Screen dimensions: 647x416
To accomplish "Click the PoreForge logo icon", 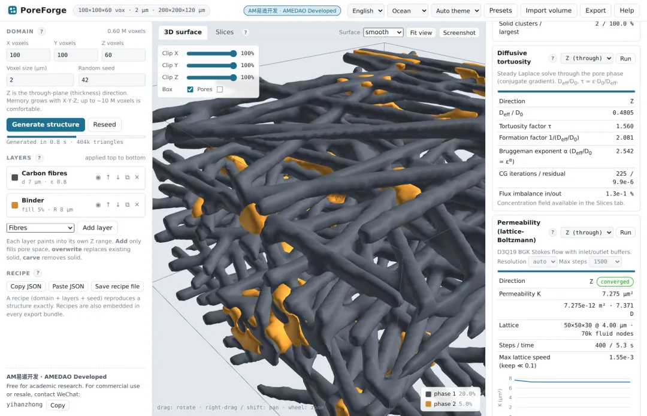I will 13,10.
